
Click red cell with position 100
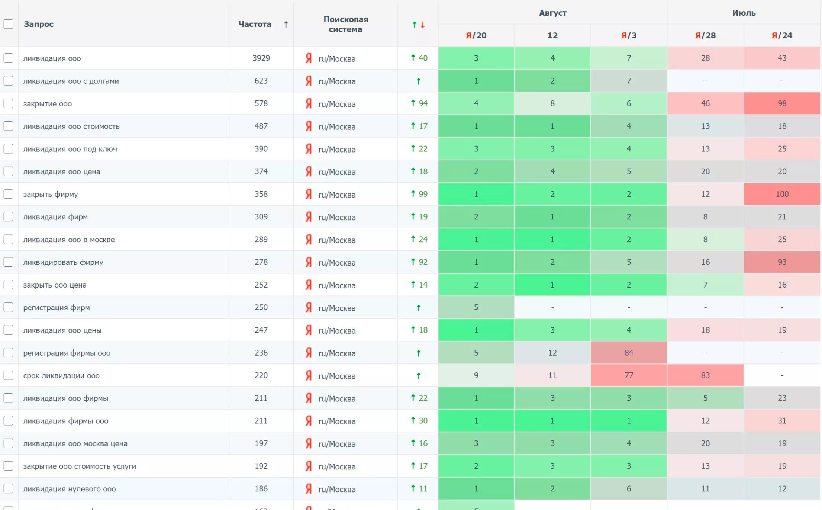(782, 194)
